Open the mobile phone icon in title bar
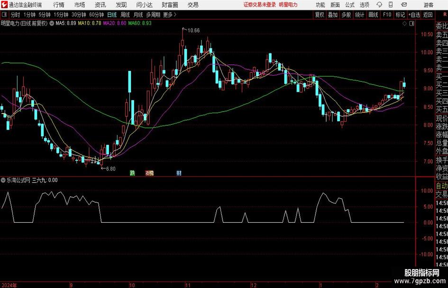The image size is (448, 288). (391, 5)
